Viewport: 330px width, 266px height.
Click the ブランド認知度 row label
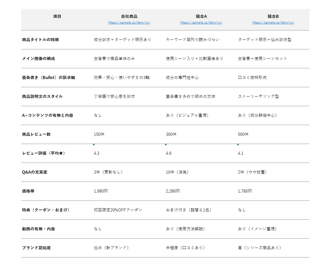[x=36, y=248]
